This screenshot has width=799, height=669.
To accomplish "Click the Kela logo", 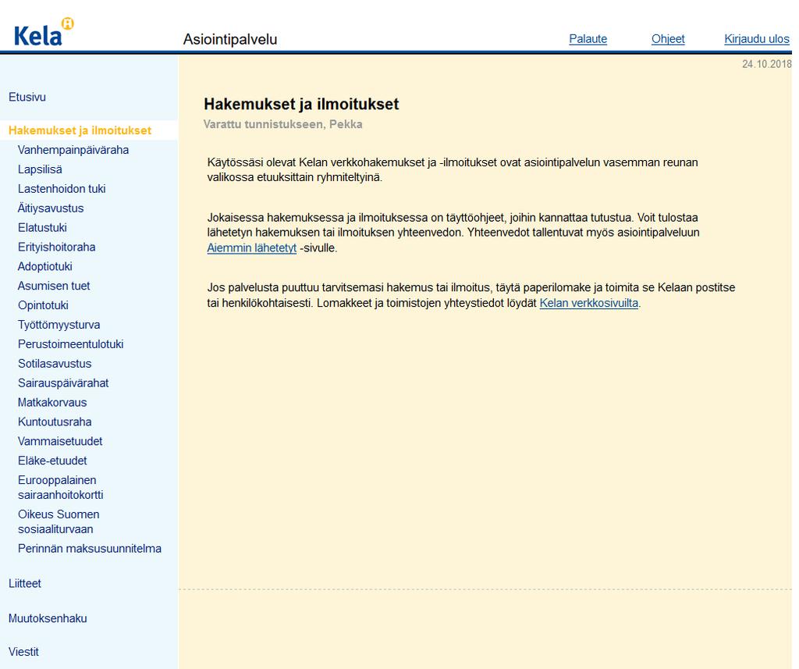I will point(44,32).
